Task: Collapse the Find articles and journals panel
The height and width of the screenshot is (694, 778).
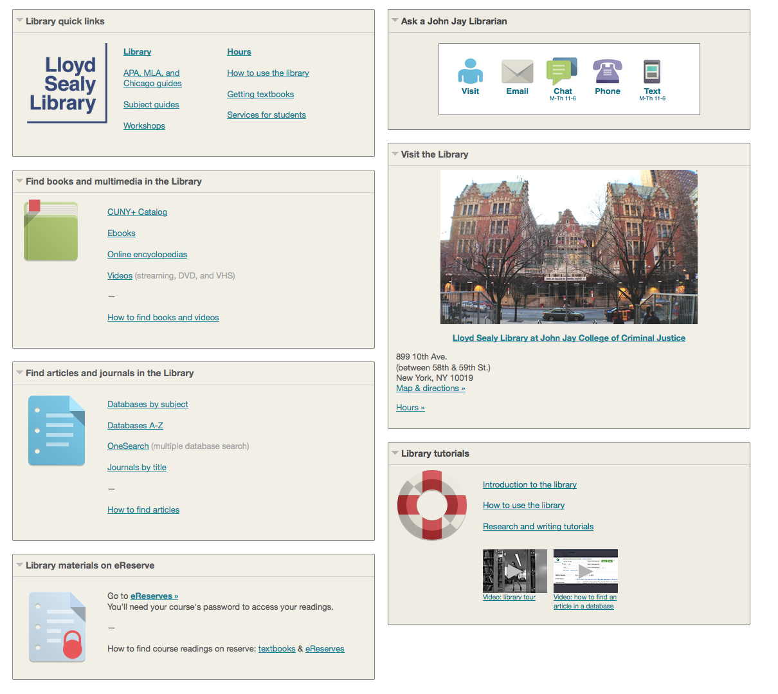Action: pyautogui.click(x=19, y=372)
